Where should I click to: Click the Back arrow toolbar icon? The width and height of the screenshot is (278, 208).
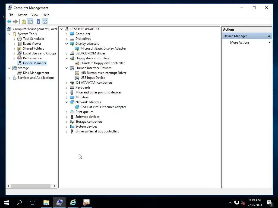click(x=9, y=22)
